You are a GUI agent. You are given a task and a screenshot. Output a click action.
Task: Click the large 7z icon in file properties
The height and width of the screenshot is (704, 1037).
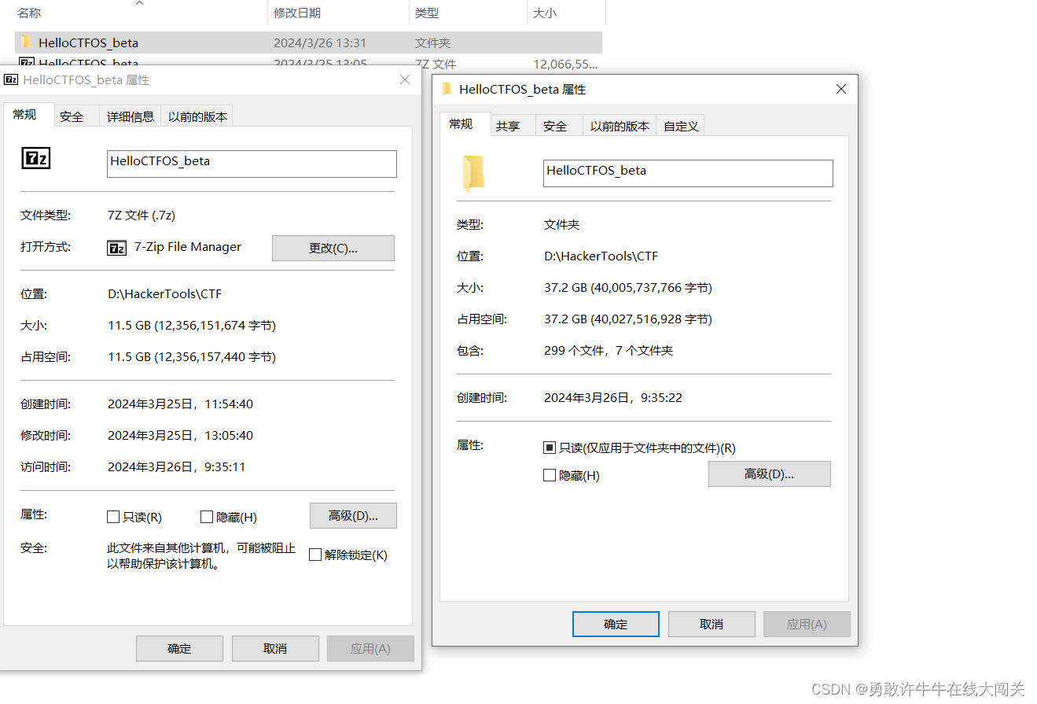(35, 158)
